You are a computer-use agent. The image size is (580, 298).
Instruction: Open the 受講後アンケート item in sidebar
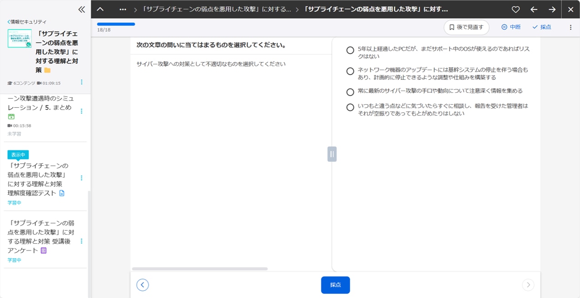point(41,236)
